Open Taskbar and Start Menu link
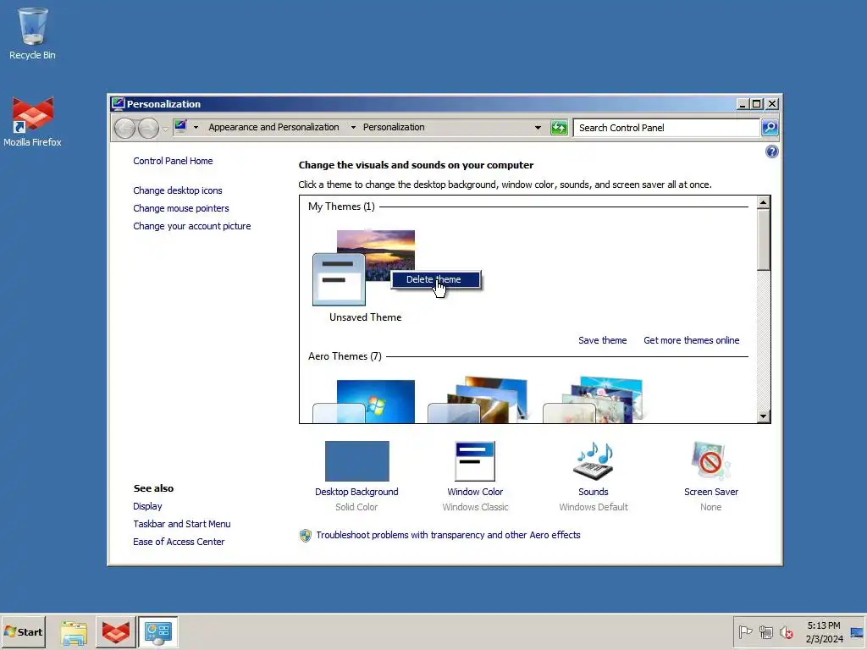The width and height of the screenshot is (867, 650). click(x=181, y=524)
